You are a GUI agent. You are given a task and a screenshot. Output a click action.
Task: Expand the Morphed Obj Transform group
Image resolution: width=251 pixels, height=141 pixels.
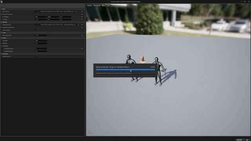click(x=2, y=27)
